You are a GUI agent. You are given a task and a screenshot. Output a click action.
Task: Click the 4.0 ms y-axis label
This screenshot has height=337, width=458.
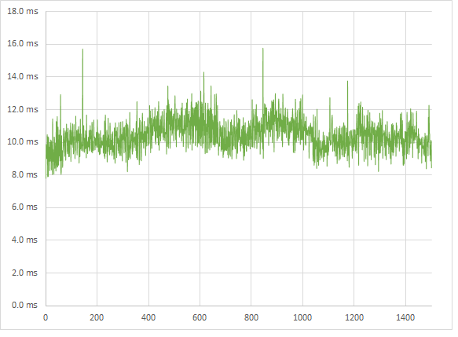(24, 240)
